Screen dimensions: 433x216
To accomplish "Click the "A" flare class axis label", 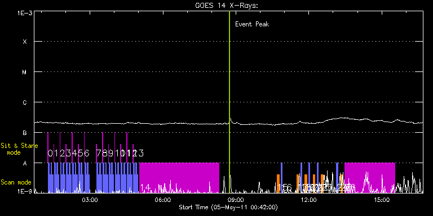I will (x=25, y=163).
